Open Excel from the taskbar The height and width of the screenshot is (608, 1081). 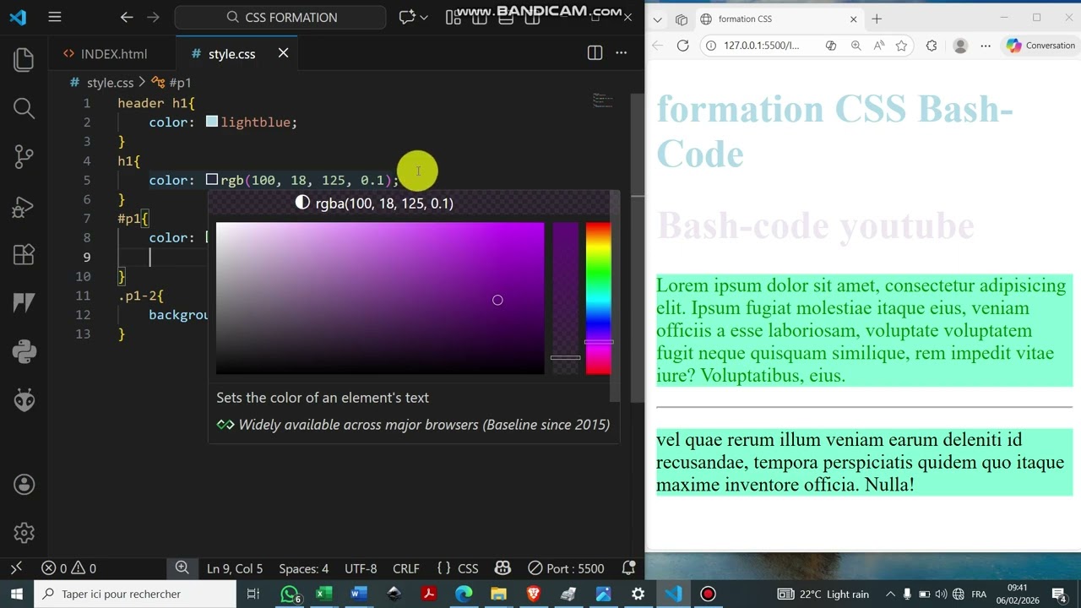323,594
